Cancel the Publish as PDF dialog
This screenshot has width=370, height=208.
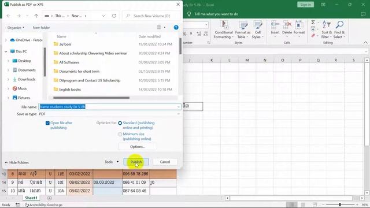pos(165,162)
